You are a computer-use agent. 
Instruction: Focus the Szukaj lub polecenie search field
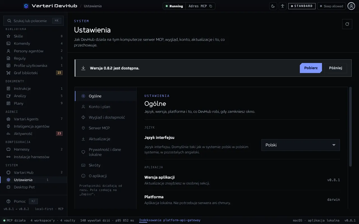click(34, 21)
